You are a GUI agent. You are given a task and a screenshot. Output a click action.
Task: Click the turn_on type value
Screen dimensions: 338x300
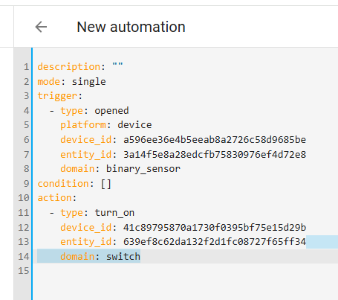114,213
